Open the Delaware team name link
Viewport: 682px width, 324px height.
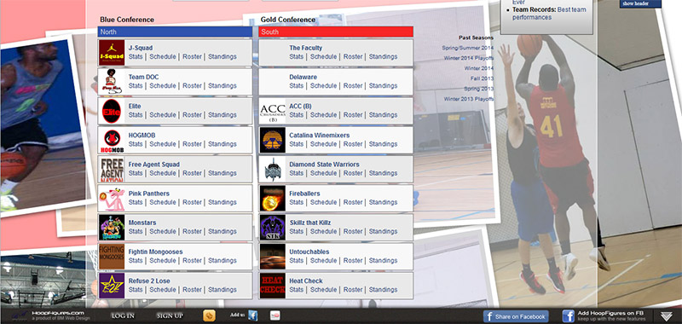click(303, 77)
